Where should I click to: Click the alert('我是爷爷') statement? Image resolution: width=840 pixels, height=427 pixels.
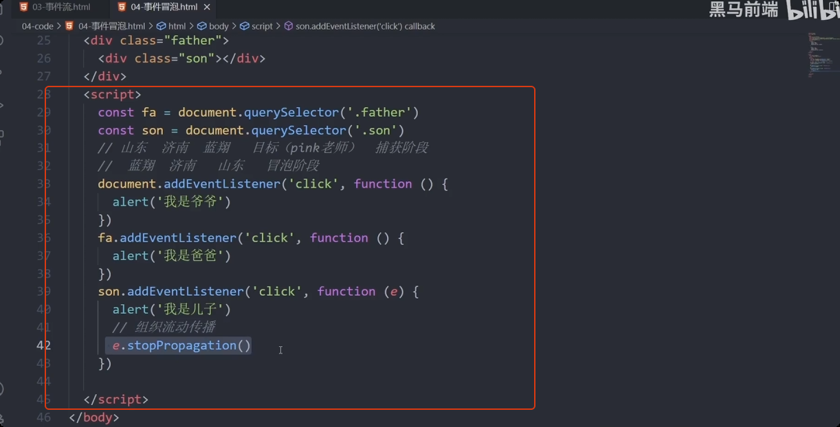(172, 202)
